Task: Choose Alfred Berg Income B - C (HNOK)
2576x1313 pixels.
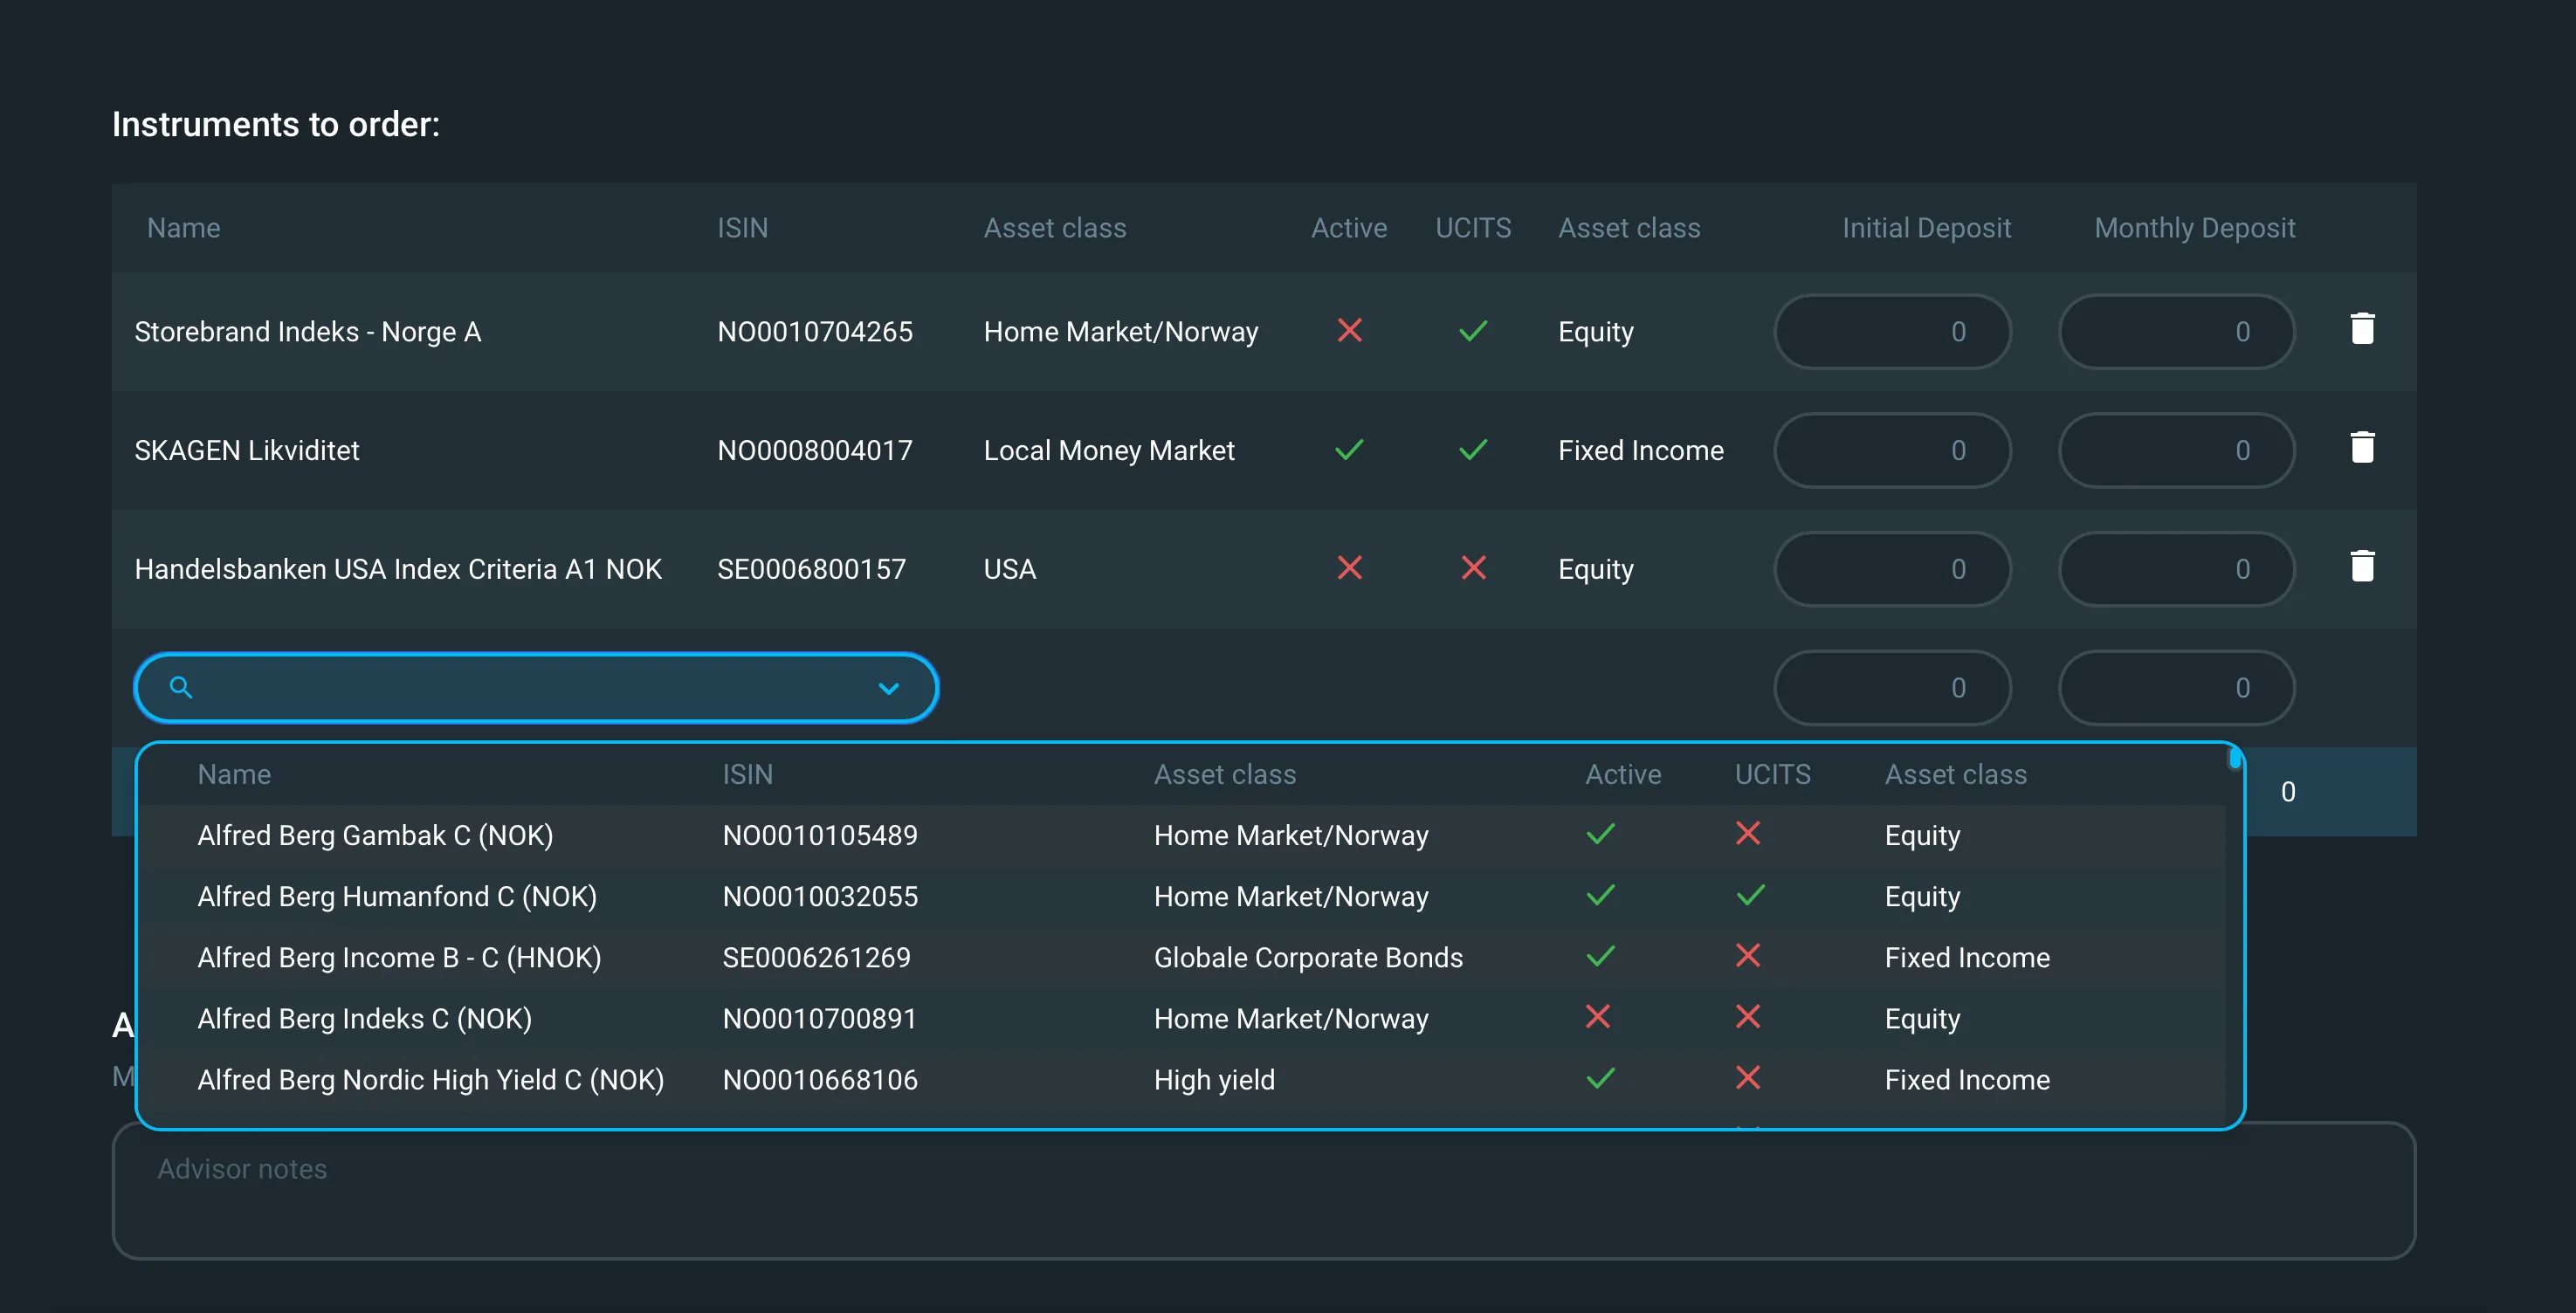Action: pos(1181,957)
